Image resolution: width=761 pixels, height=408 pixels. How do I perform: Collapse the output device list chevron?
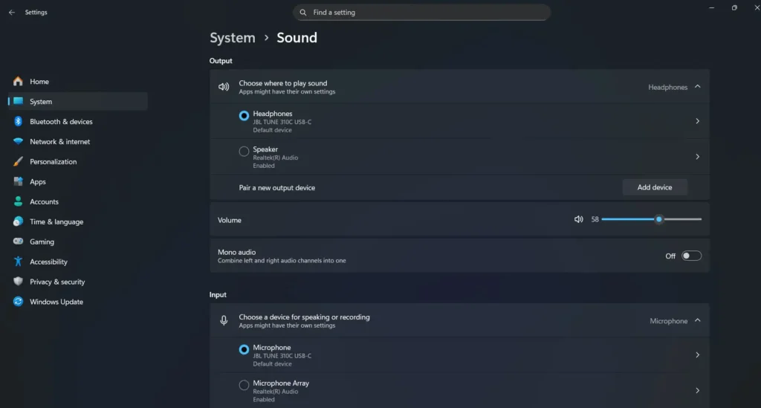coord(697,87)
